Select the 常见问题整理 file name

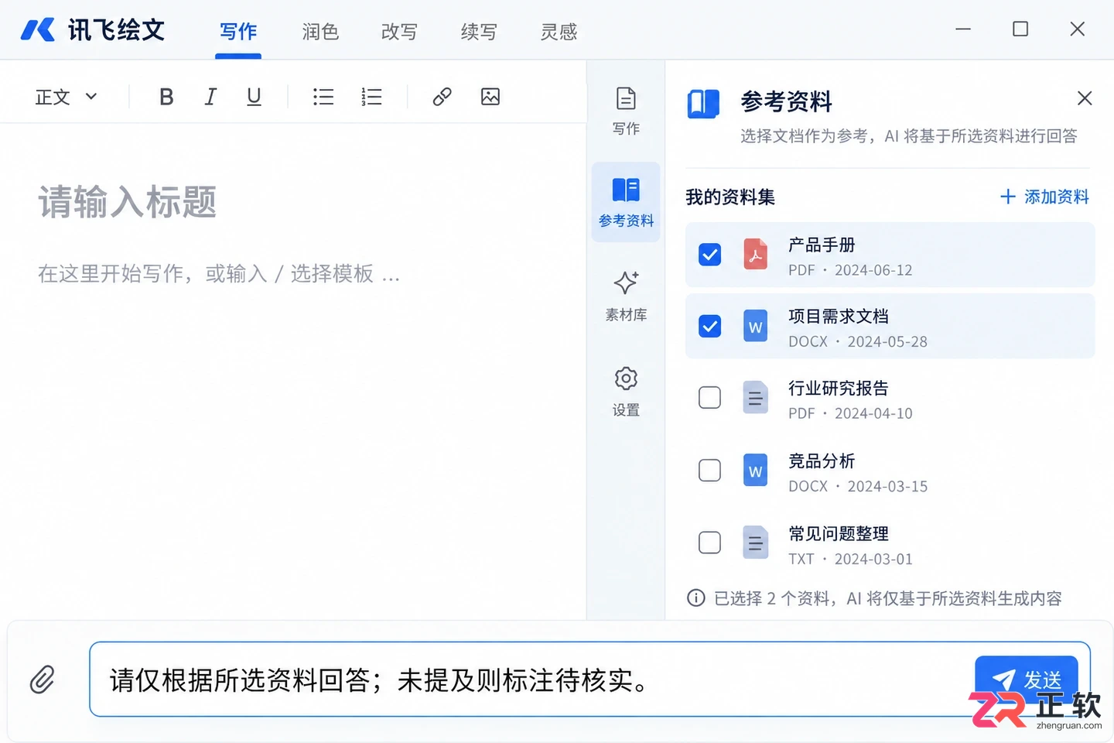[x=838, y=534]
